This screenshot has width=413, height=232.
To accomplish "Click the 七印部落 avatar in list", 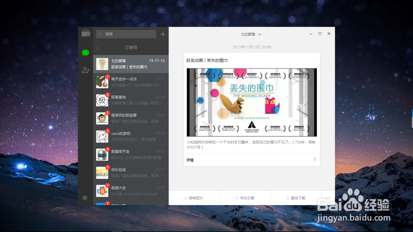I will [102, 64].
